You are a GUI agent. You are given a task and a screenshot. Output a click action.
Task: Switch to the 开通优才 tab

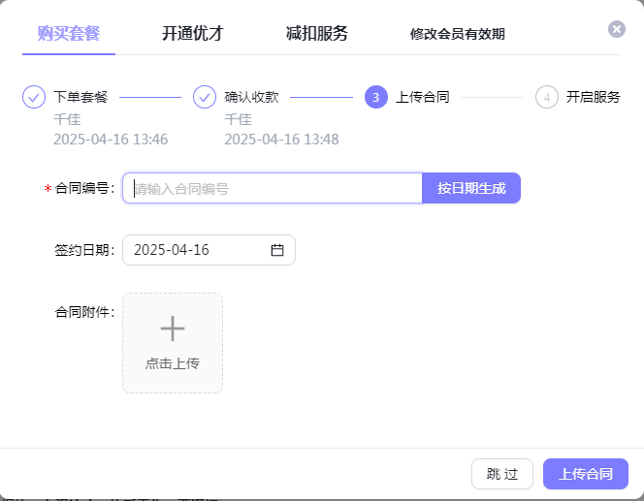[x=193, y=34]
